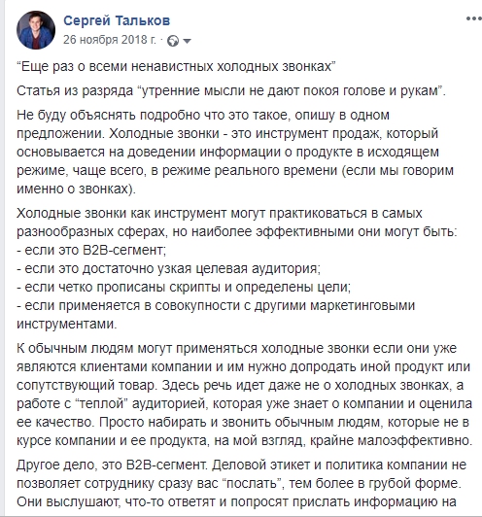The height and width of the screenshot is (517, 482).
Task: Click the post title about холодных звонках
Action: coord(177,67)
